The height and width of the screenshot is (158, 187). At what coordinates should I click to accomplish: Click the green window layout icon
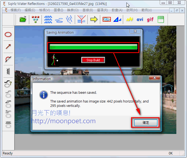(x=161, y=19)
